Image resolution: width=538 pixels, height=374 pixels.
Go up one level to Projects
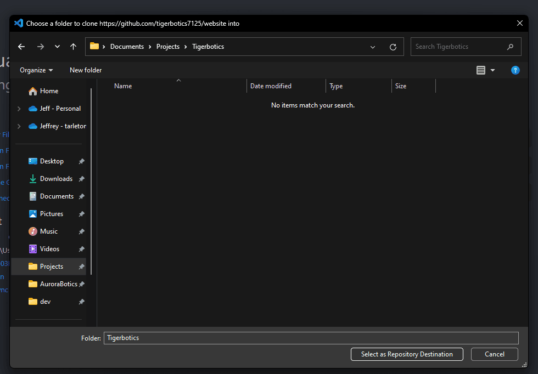(73, 47)
